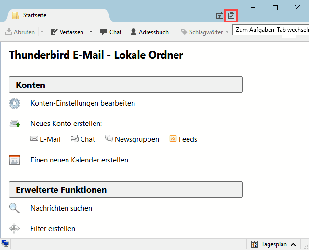Screen dimensions: 309x250
Task: Select the Startseite tab
Action: [x=59, y=15]
